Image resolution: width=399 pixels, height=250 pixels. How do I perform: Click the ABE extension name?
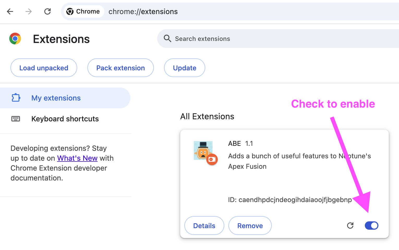coord(234,143)
